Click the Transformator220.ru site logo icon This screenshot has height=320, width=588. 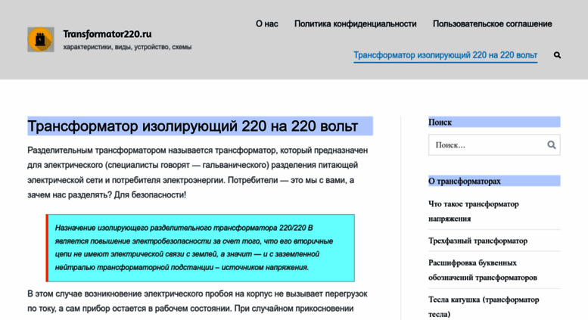pyautogui.click(x=41, y=39)
